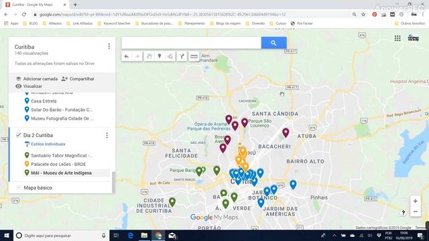Image resolution: width=429 pixels, height=241 pixels.
Task: Zoom in with the plus button
Action: coord(416,201)
